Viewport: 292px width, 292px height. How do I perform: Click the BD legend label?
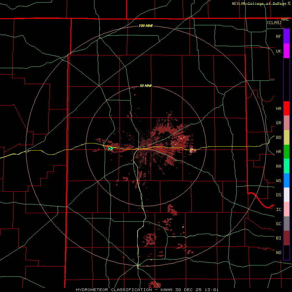tap(278, 138)
